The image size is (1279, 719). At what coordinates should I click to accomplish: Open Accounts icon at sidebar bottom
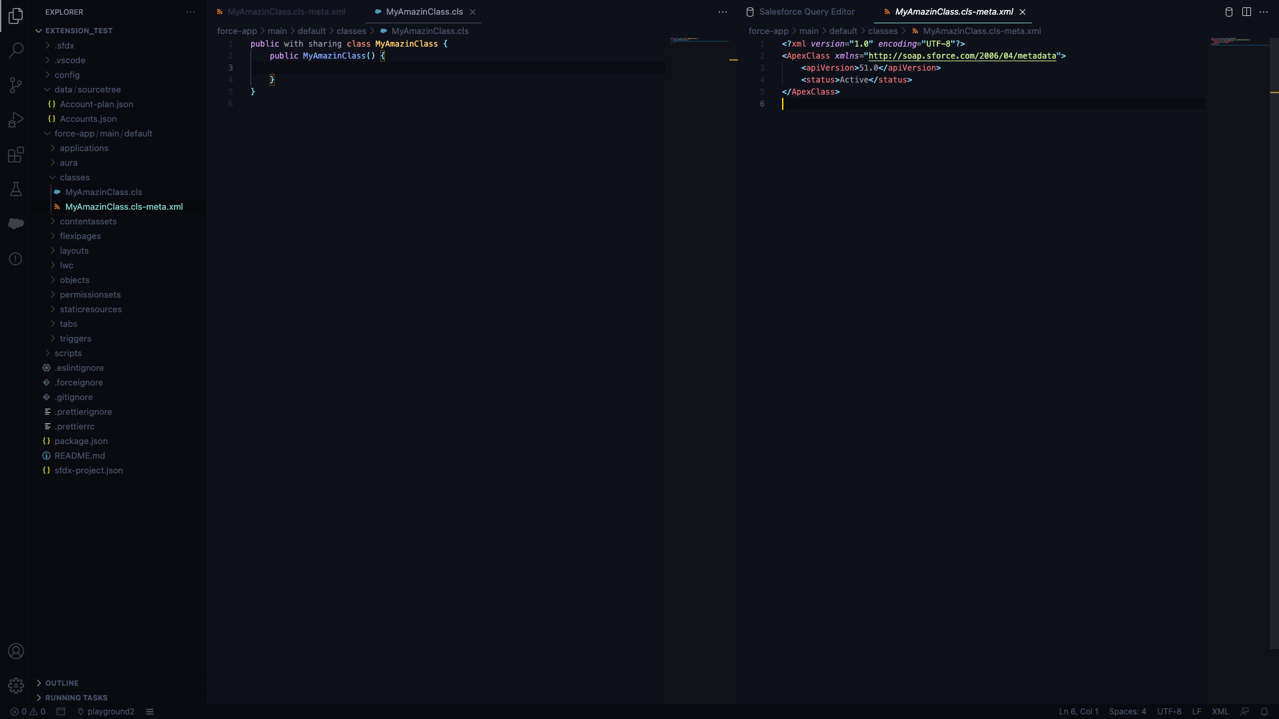(15, 651)
